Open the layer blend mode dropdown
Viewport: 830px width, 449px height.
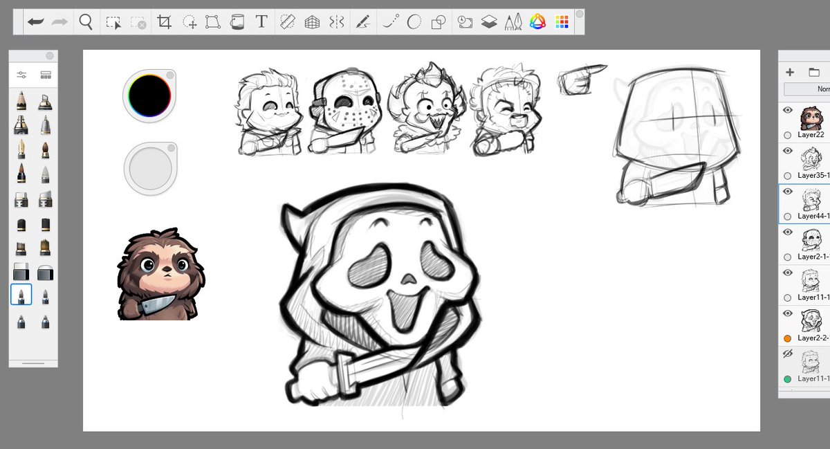pyautogui.click(x=807, y=89)
